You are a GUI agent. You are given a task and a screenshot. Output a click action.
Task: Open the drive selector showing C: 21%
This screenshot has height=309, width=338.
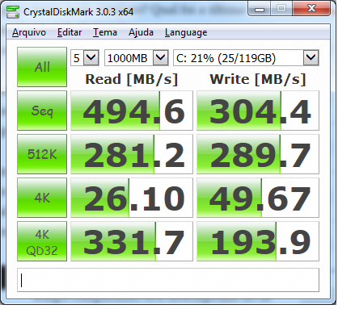[246, 57]
